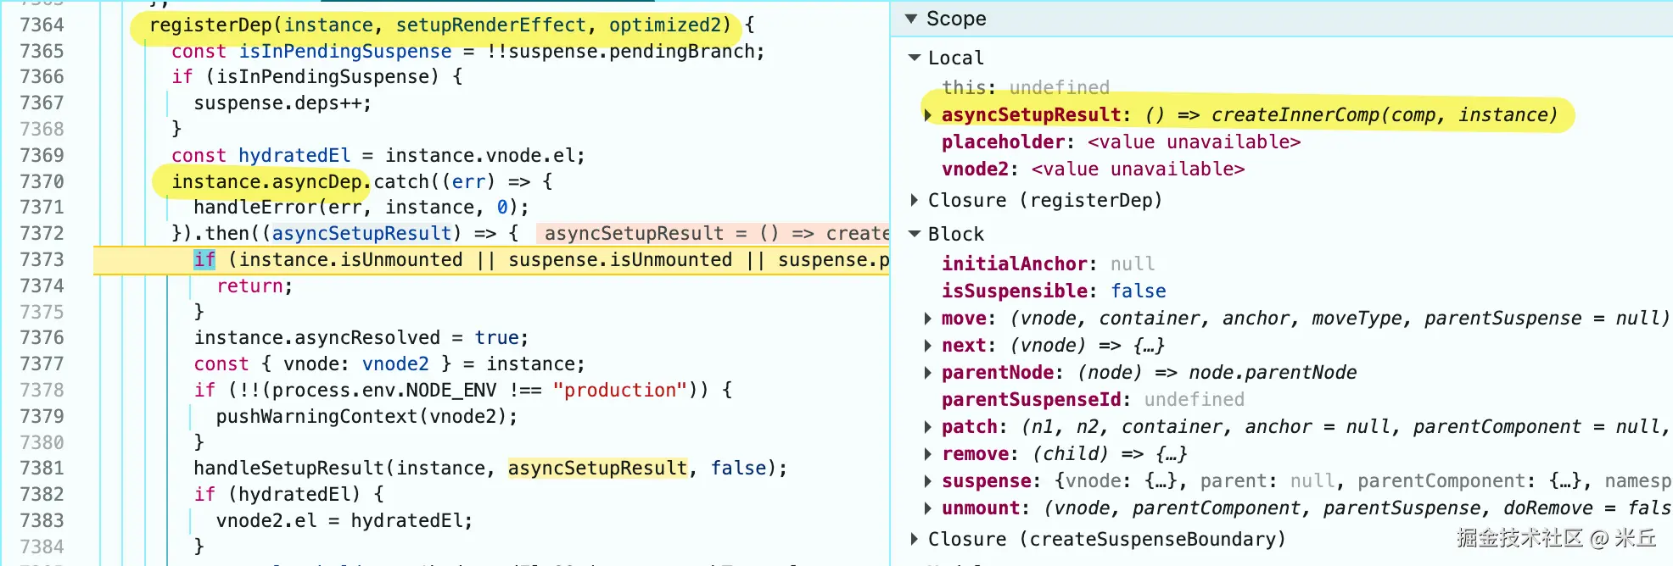The height and width of the screenshot is (566, 1673).
Task: Select parentSuspenseId: undefined entry
Action: (x=1093, y=399)
